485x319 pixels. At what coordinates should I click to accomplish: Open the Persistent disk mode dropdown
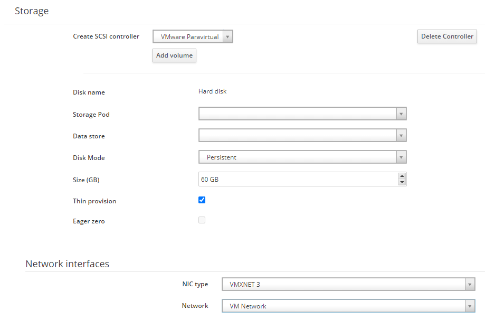click(302, 157)
